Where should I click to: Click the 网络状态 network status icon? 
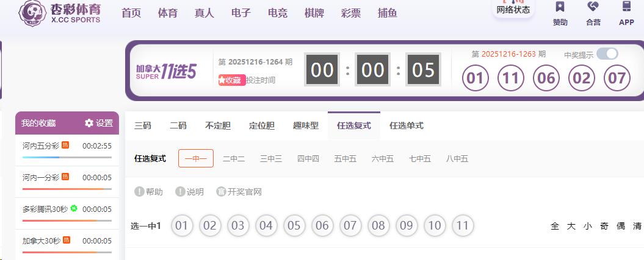(513, 7)
